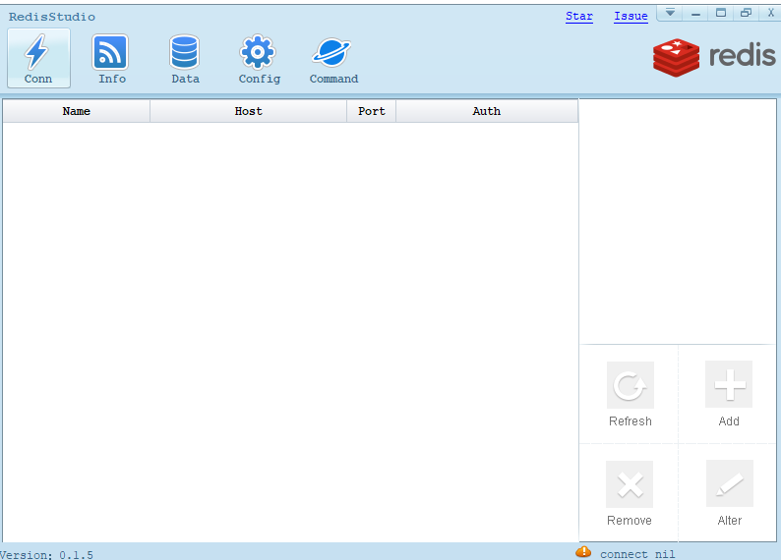Switch to the Data database tab
This screenshot has height=560, width=781.
click(185, 58)
